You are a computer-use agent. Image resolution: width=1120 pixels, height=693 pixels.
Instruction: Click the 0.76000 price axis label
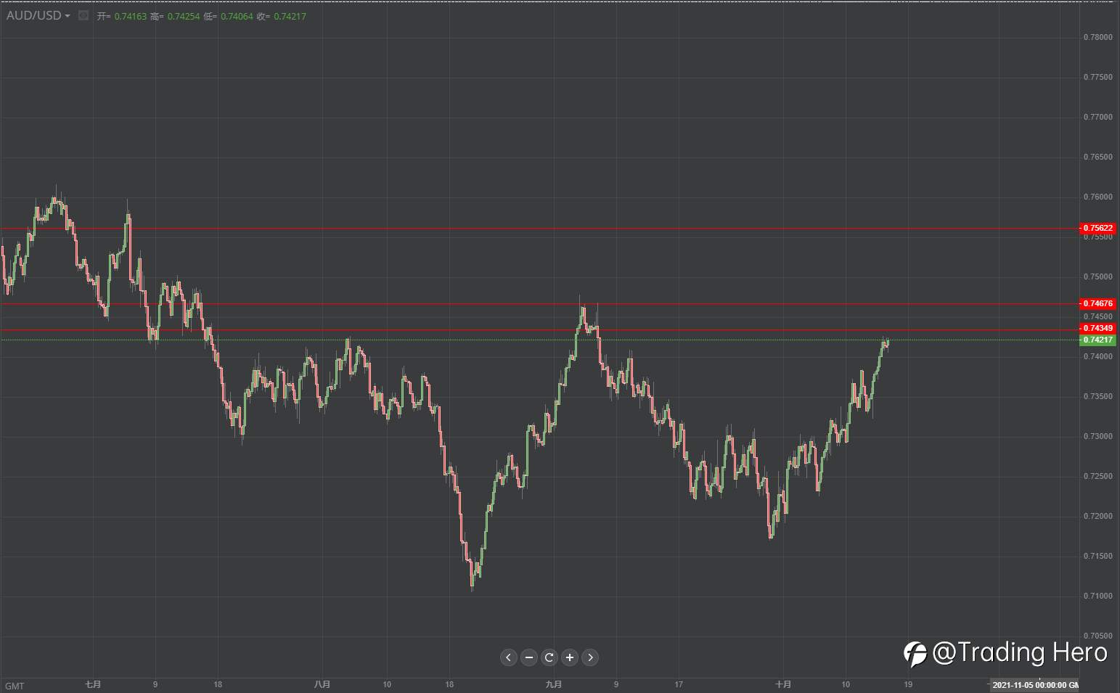tap(1097, 197)
